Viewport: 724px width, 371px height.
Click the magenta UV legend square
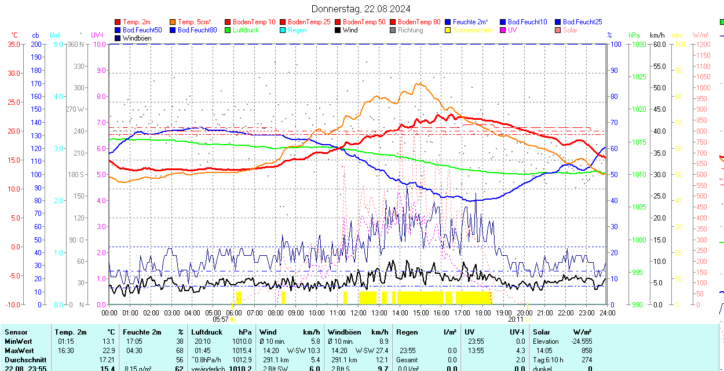[503, 30]
